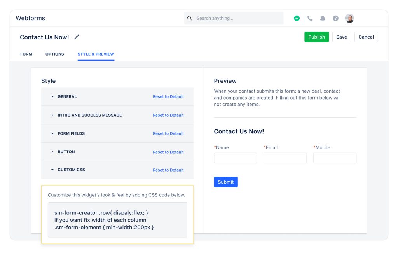Screen dimensions: 398x259
Task: Switch to the OPTIONS tab
Action: [x=54, y=54]
